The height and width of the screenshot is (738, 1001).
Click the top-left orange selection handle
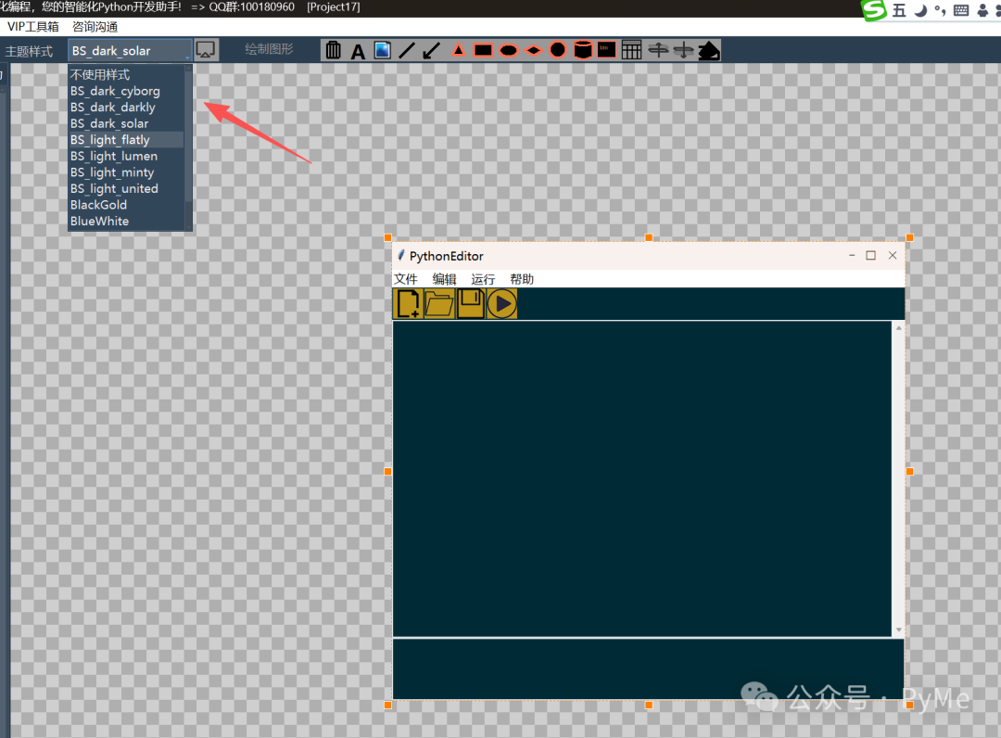point(387,237)
